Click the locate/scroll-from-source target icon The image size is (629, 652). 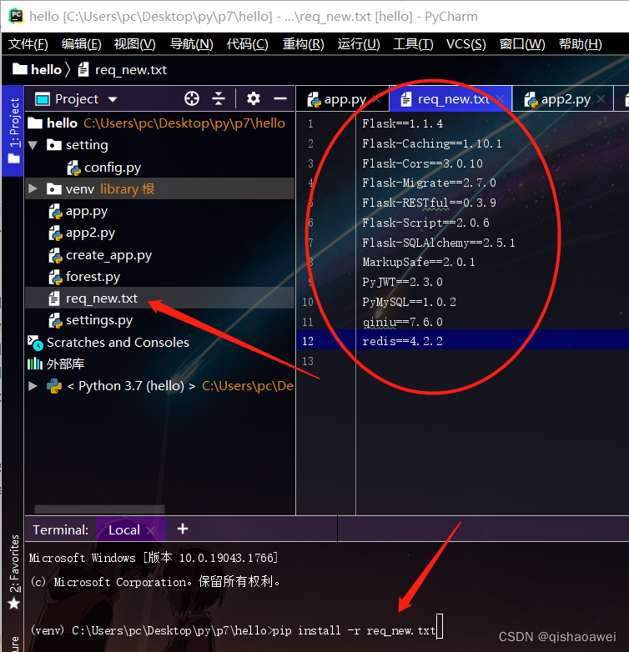(192, 99)
